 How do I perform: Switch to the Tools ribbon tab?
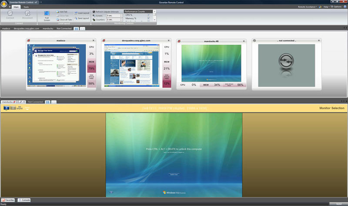click(26, 7)
